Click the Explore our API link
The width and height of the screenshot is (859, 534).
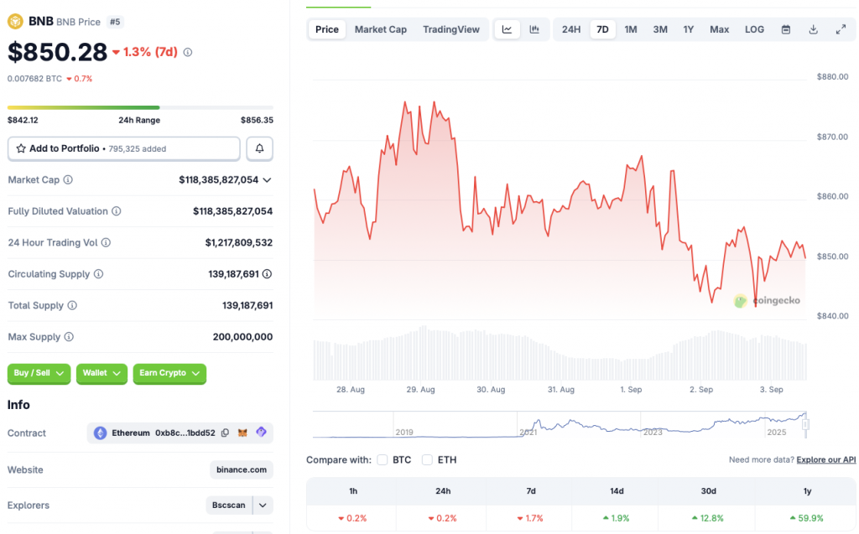pos(825,459)
